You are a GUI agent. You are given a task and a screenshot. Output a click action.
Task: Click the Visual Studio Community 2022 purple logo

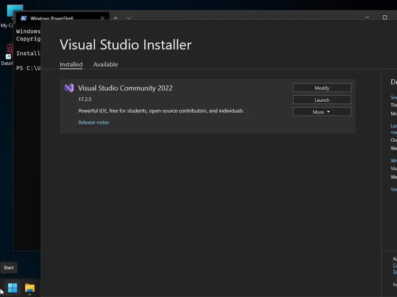tap(69, 88)
